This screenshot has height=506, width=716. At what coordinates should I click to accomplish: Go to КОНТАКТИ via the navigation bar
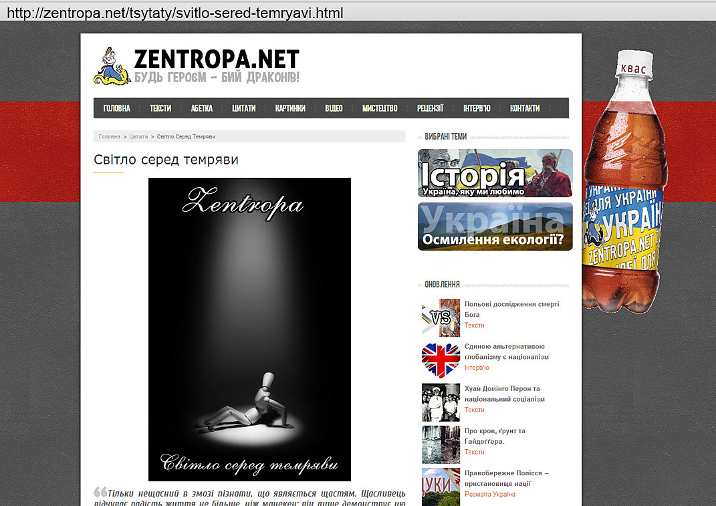click(x=526, y=108)
